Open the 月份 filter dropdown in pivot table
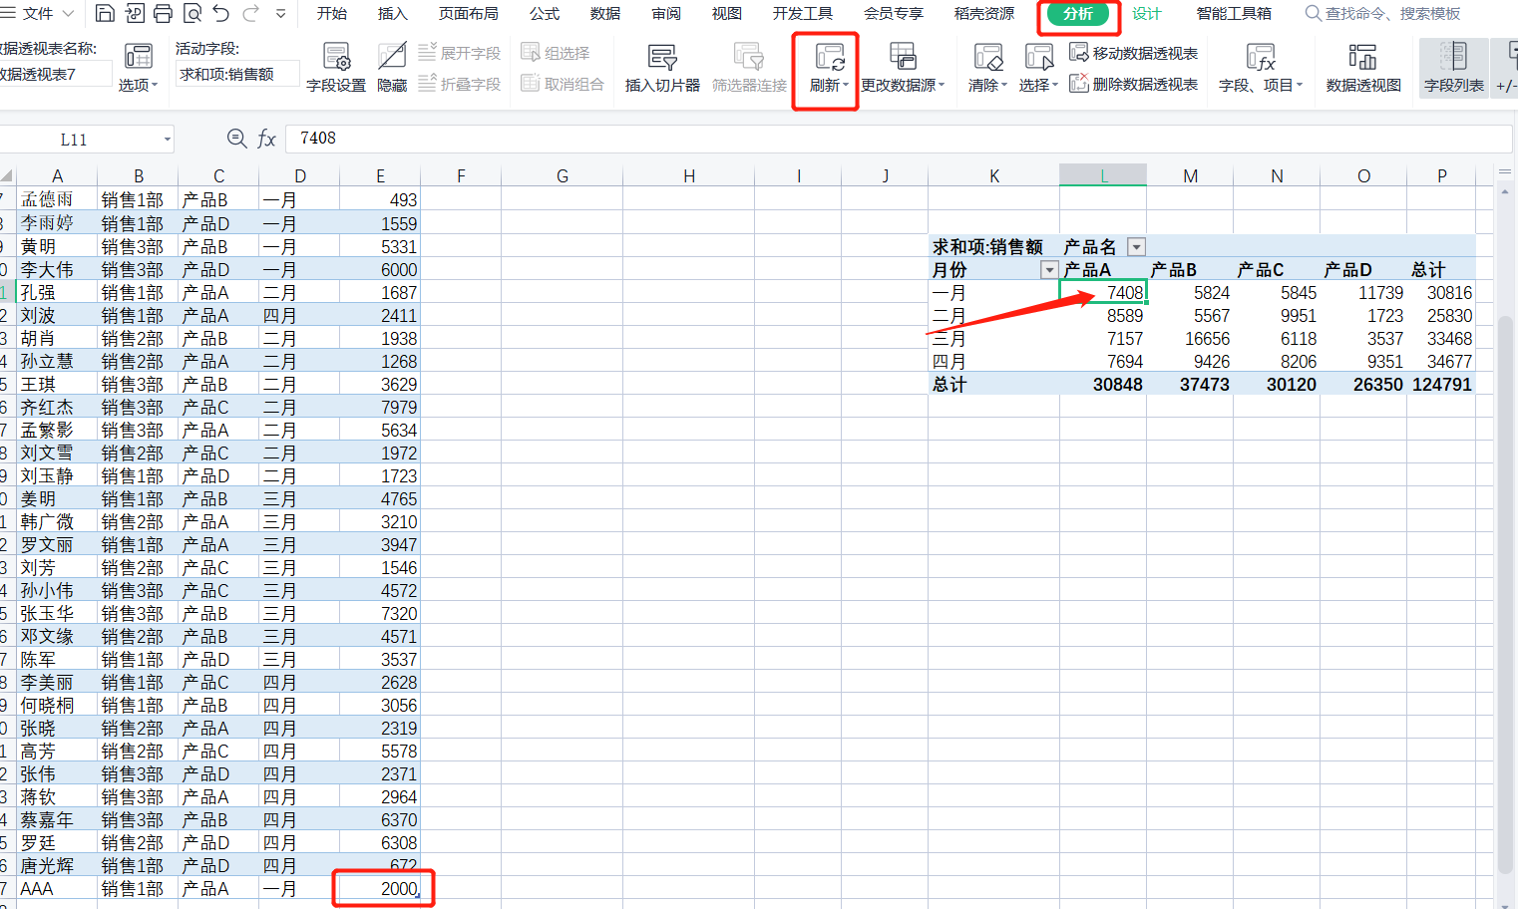The height and width of the screenshot is (909, 1518). tap(1049, 270)
